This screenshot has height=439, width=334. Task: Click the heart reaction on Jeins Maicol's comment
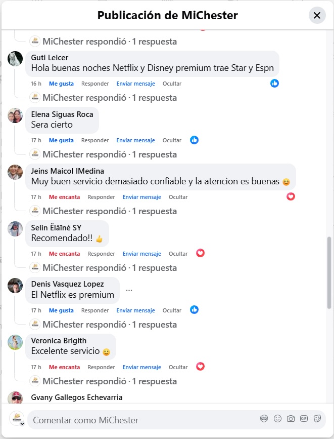[291, 196]
